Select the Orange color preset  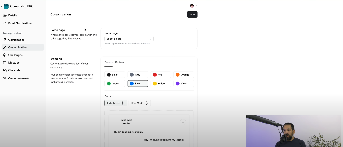[184, 75]
